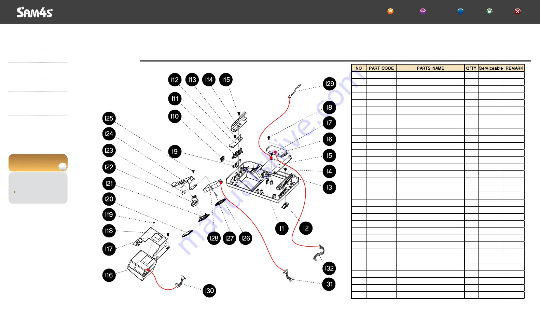
Task: Select part callout I27
Action: [x=230, y=238]
